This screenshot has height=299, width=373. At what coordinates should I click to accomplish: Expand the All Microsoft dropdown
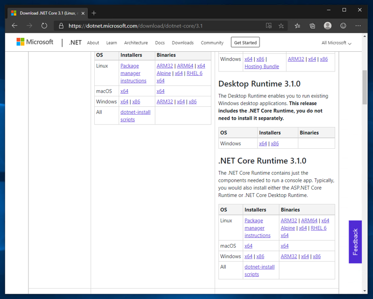pos(336,43)
